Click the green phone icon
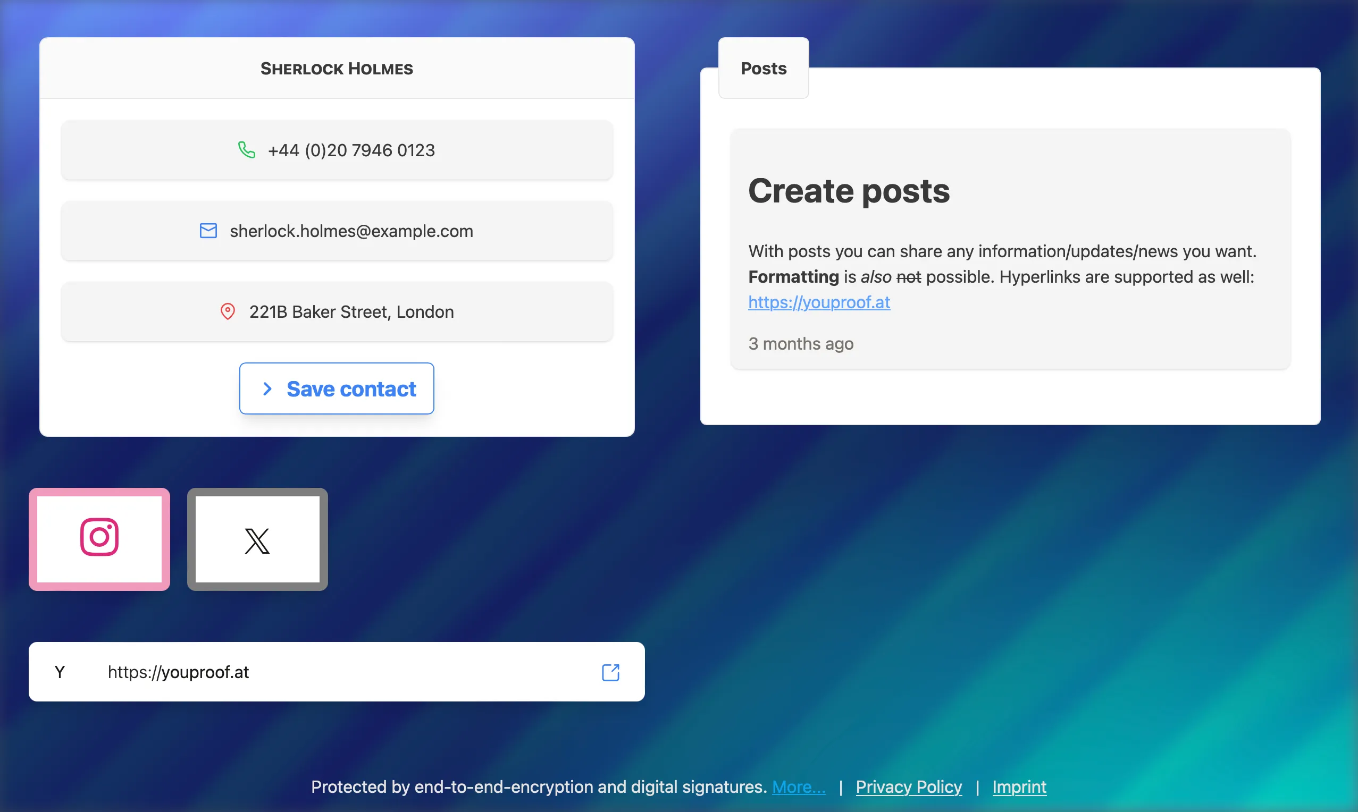 [246, 150]
